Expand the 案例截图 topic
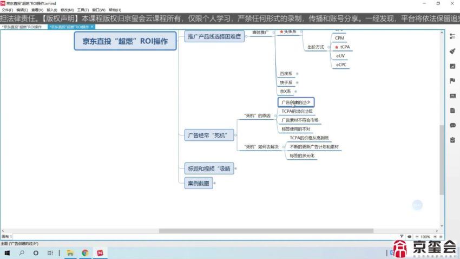This screenshot has height=259, width=460. click(214, 183)
